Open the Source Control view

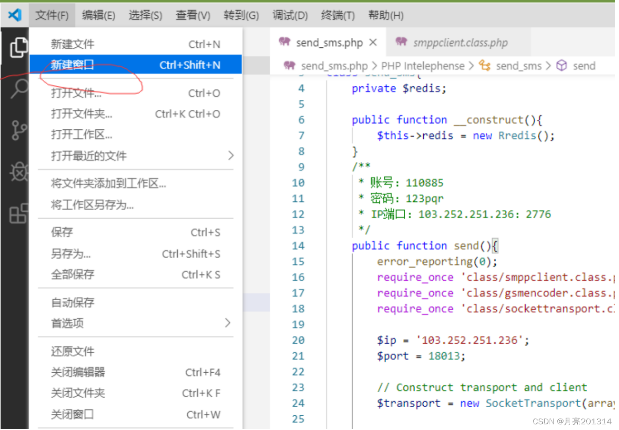(19, 130)
